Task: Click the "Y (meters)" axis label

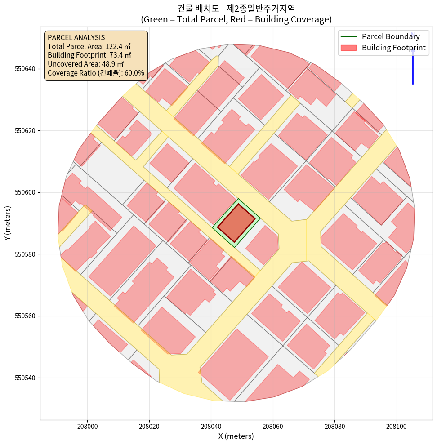Action: point(8,223)
